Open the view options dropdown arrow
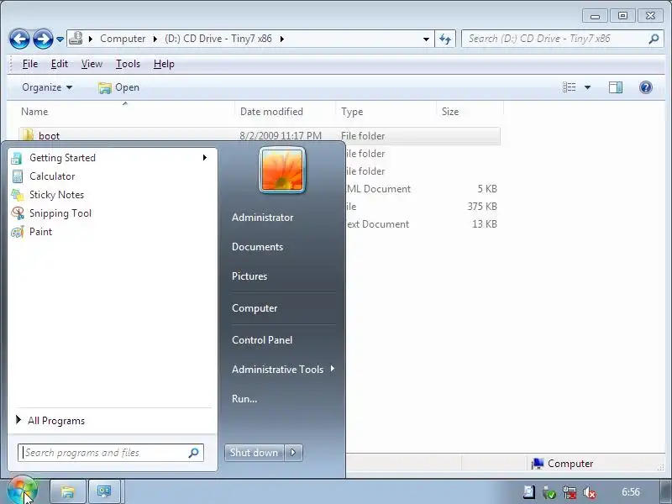This screenshot has width=672, height=504. (587, 87)
